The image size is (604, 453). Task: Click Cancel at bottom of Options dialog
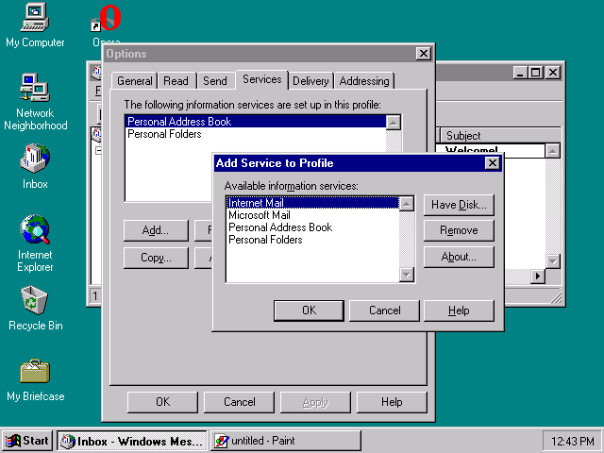point(239,402)
